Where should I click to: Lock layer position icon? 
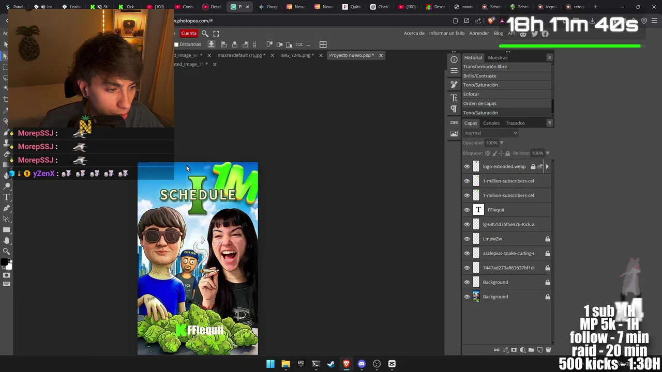click(501, 153)
